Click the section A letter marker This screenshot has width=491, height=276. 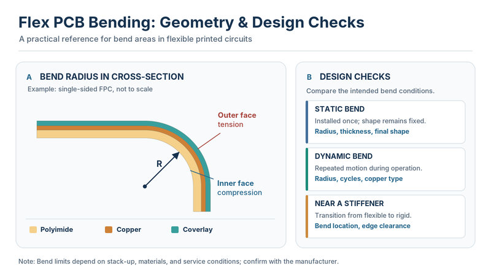tap(29, 77)
